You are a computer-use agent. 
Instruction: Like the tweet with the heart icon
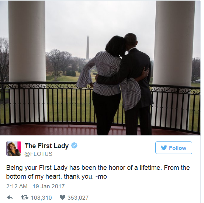pos(62,197)
